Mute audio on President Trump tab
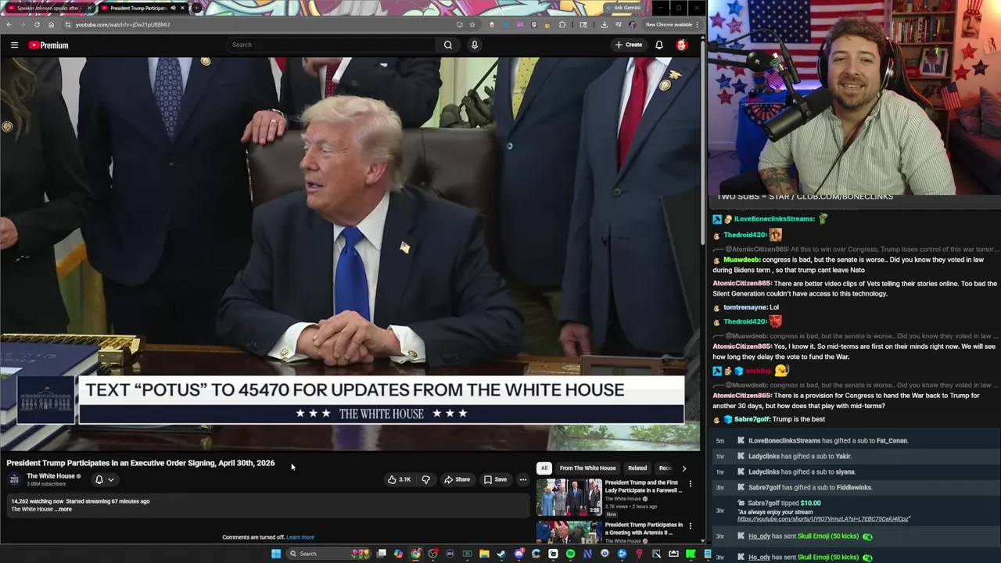 (x=173, y=8)
